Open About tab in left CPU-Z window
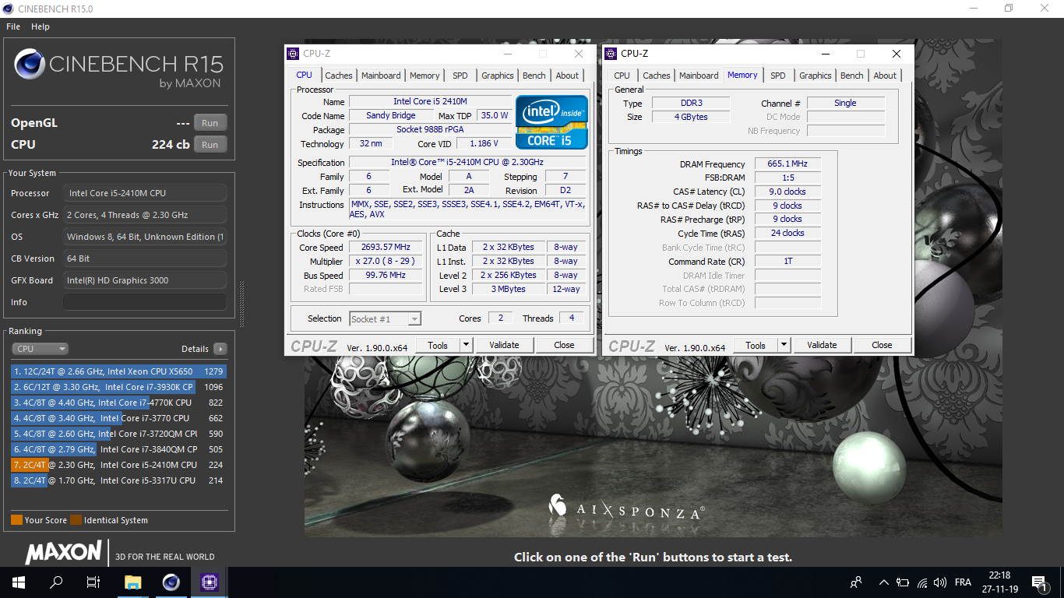 [567, 76]
